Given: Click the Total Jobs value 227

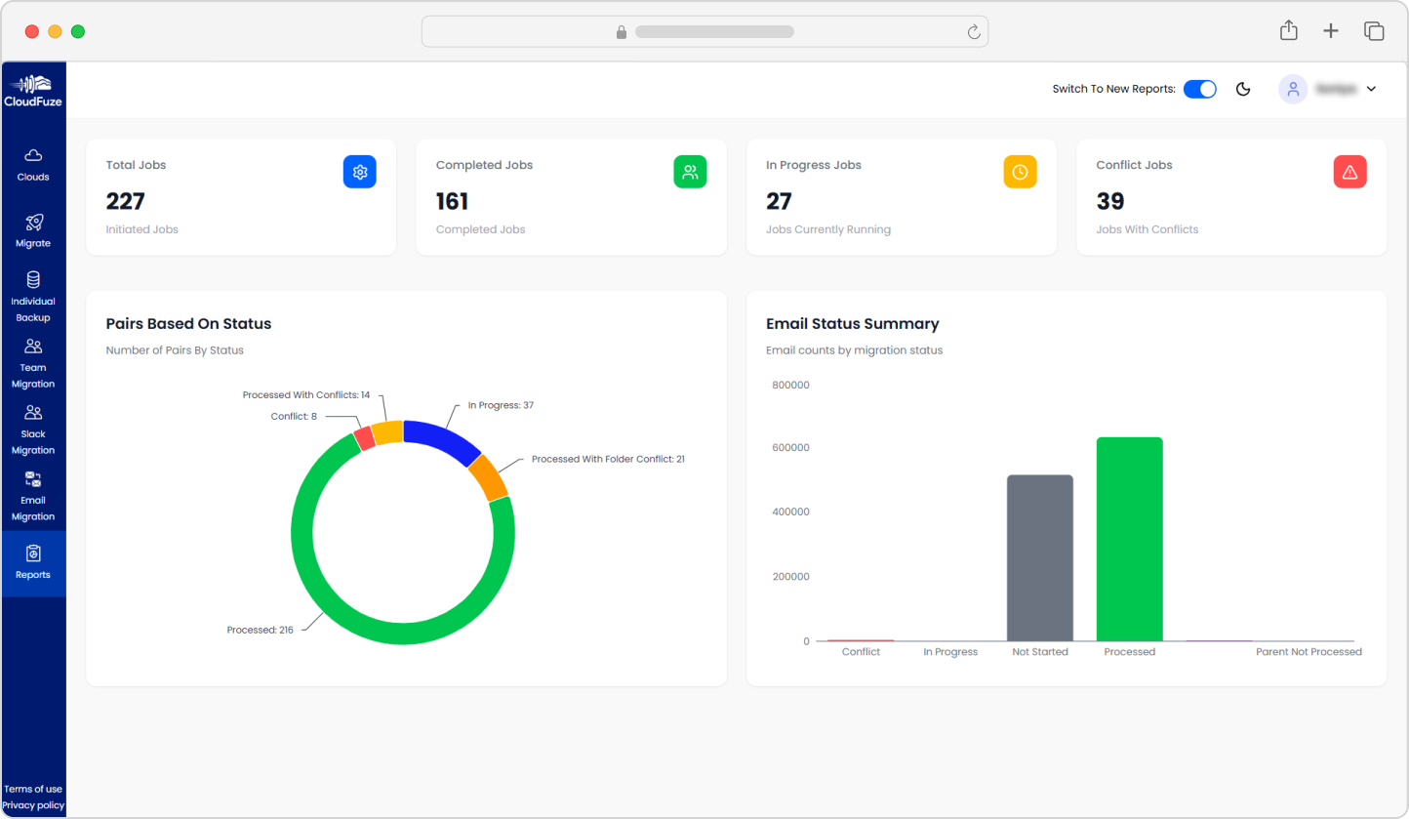Looking at the screenshot, I should [x=125, y=201].
